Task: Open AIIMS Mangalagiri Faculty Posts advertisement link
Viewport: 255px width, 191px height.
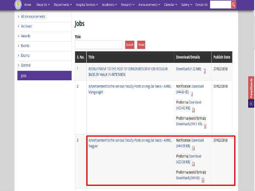Action: (x=130, y=89)
